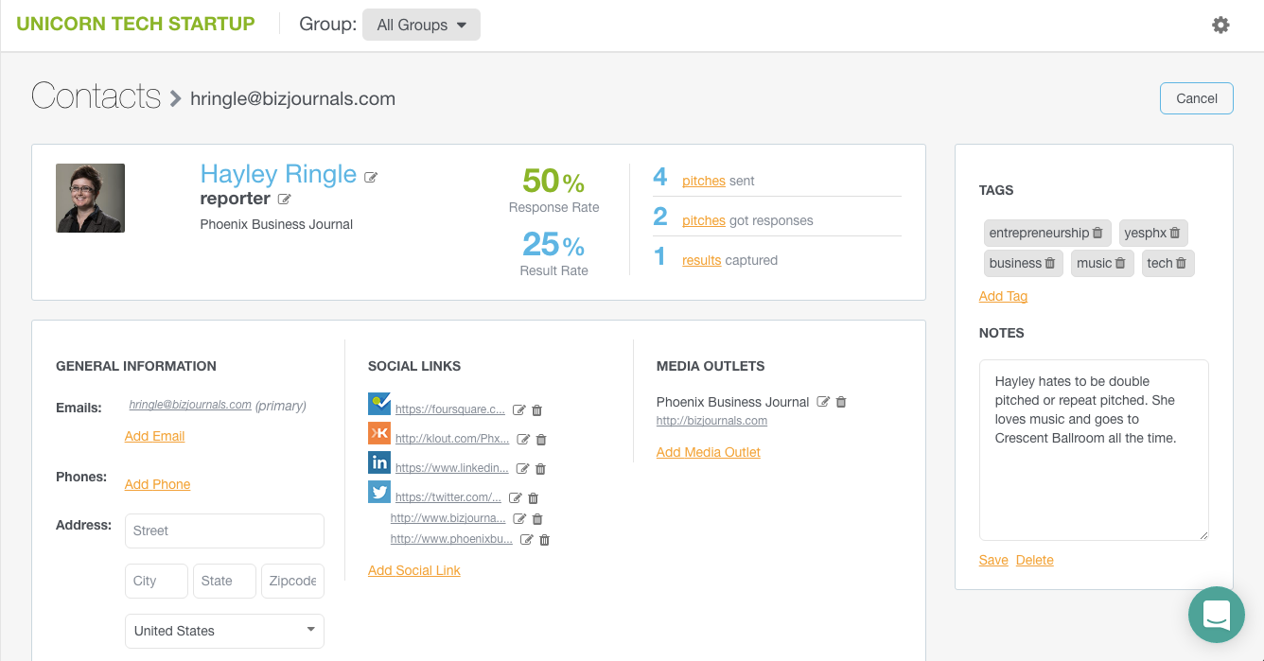Edit Hayley Ringle name pencil icon

pyautogui.click(x=371, y=177)
